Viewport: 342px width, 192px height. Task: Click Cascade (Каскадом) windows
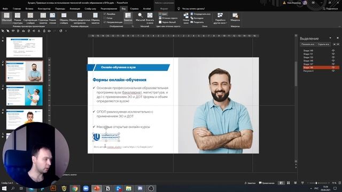click(197, 18)
